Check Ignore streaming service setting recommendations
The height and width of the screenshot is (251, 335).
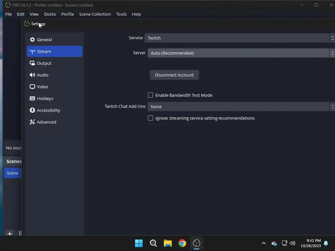[x=150, y=118]
